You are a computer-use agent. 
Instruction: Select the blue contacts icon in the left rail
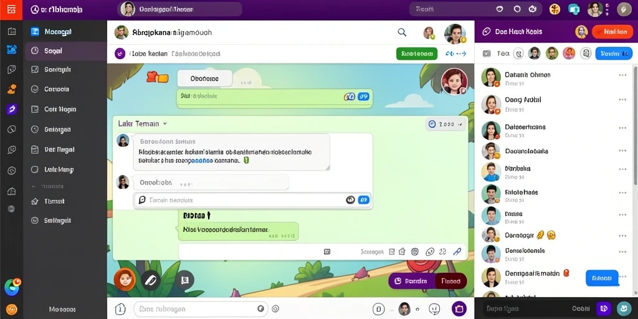point(11,50)
